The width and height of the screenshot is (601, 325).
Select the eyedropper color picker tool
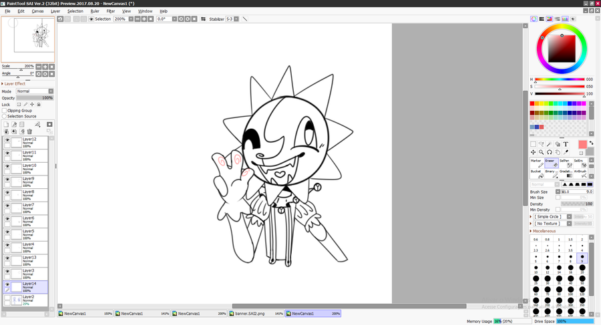566,152
